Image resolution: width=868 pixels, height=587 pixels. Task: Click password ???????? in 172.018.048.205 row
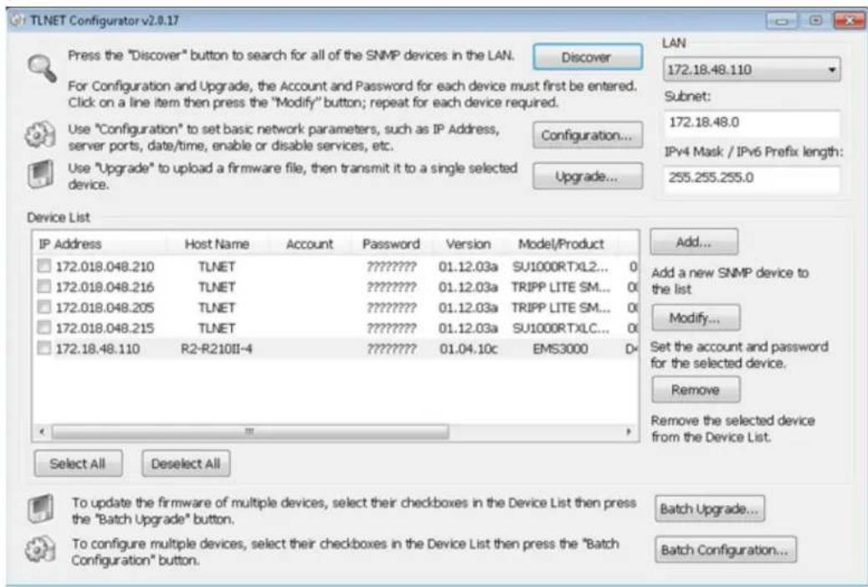pyautogui.click(x=391, y=308)
